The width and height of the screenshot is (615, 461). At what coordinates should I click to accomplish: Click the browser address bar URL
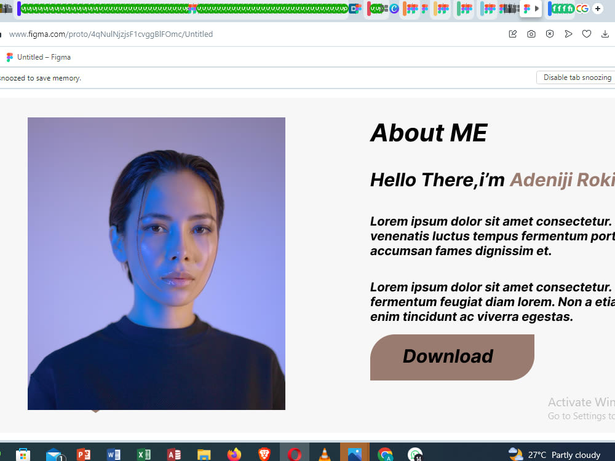point(111,34)
